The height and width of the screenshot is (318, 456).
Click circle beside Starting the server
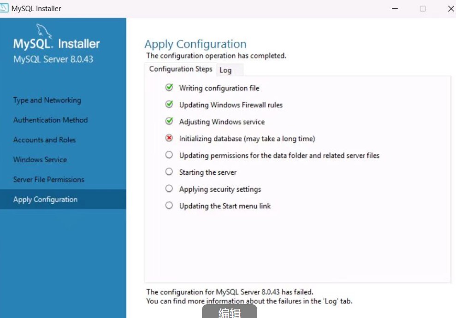[x=169, y=172]
